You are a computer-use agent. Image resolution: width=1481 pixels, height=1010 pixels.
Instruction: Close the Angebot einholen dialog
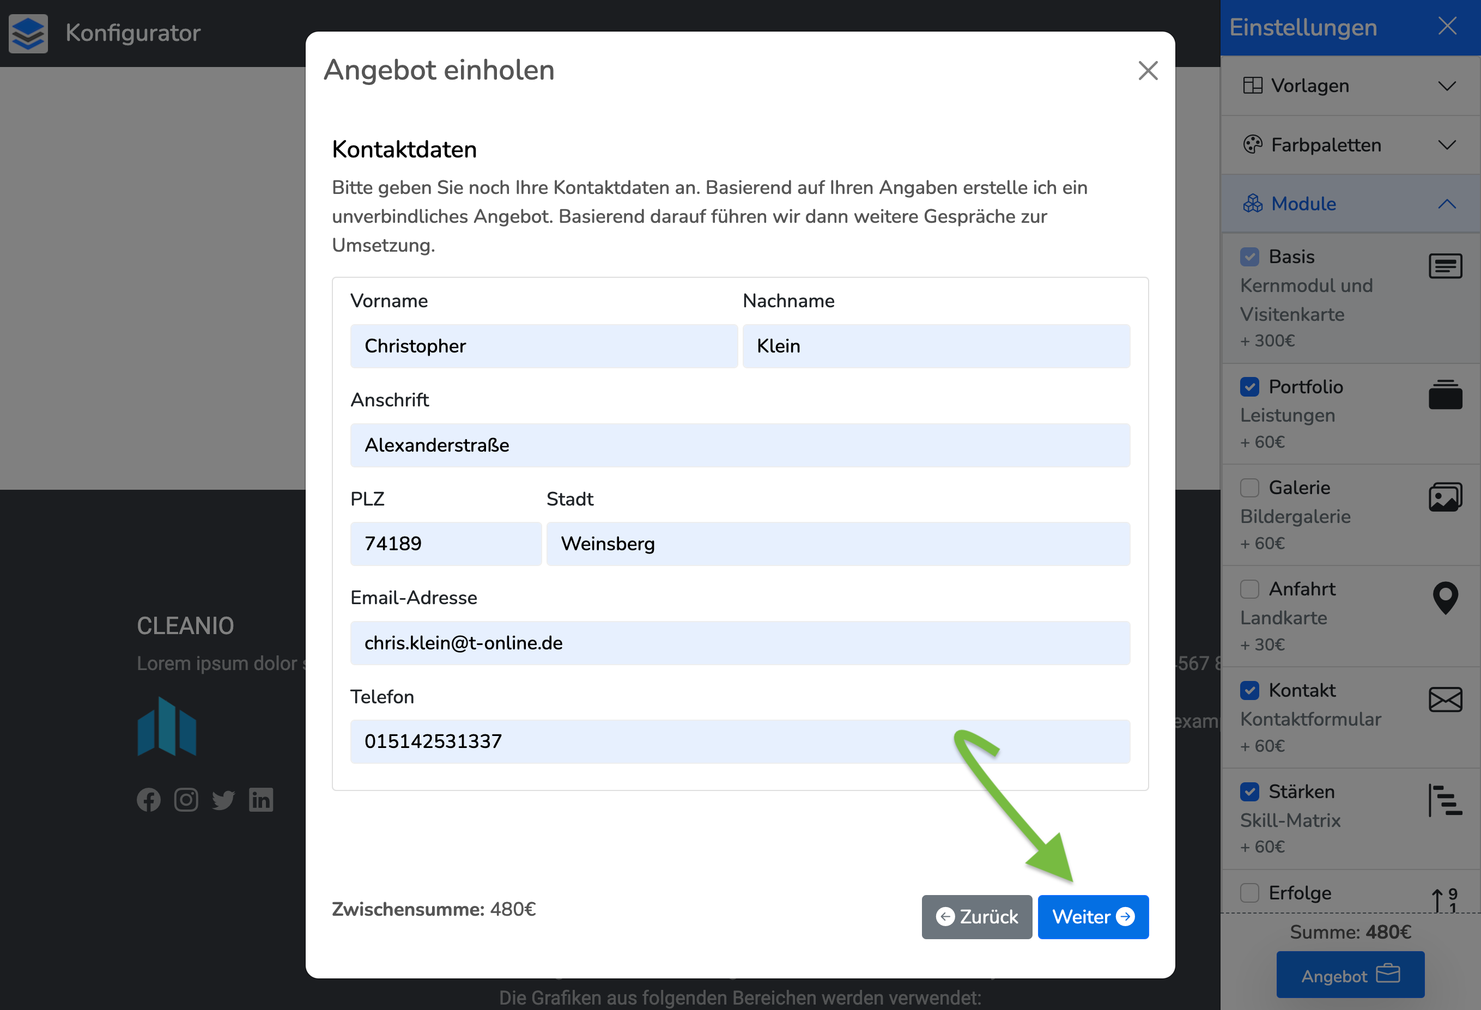click(x=1148, y=71)
